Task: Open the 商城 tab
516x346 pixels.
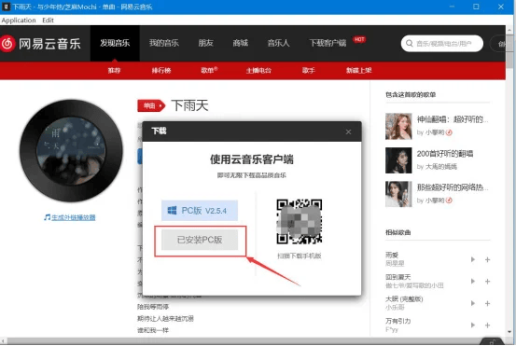Action: coord(240,43)
